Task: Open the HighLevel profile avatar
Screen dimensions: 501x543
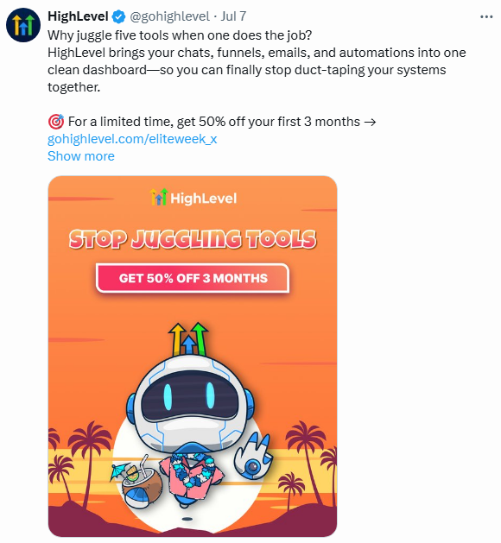Action: coord(23,25)
